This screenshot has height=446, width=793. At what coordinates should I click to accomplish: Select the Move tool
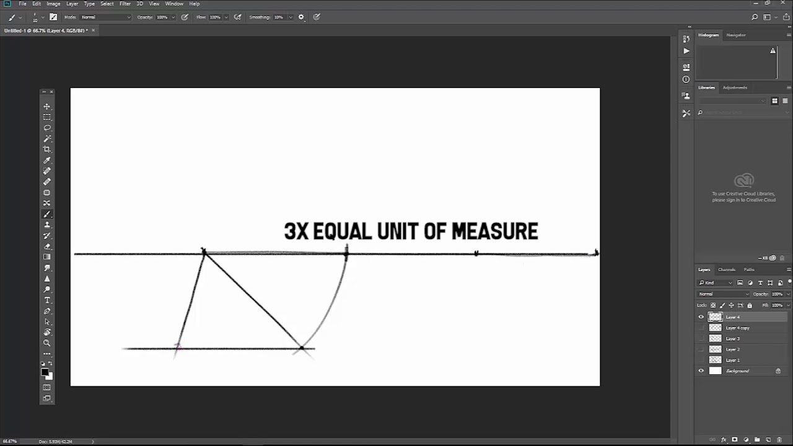tap(47, 107)
